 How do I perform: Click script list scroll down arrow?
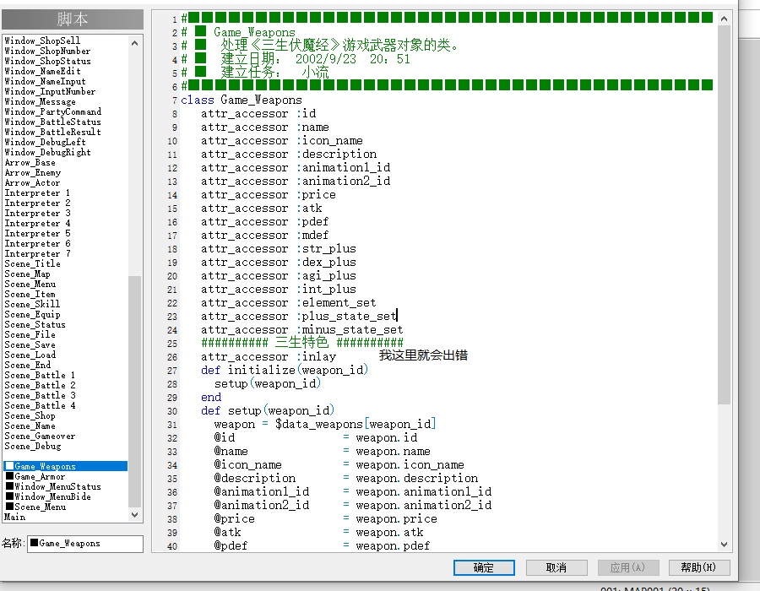tap(135, 515)
